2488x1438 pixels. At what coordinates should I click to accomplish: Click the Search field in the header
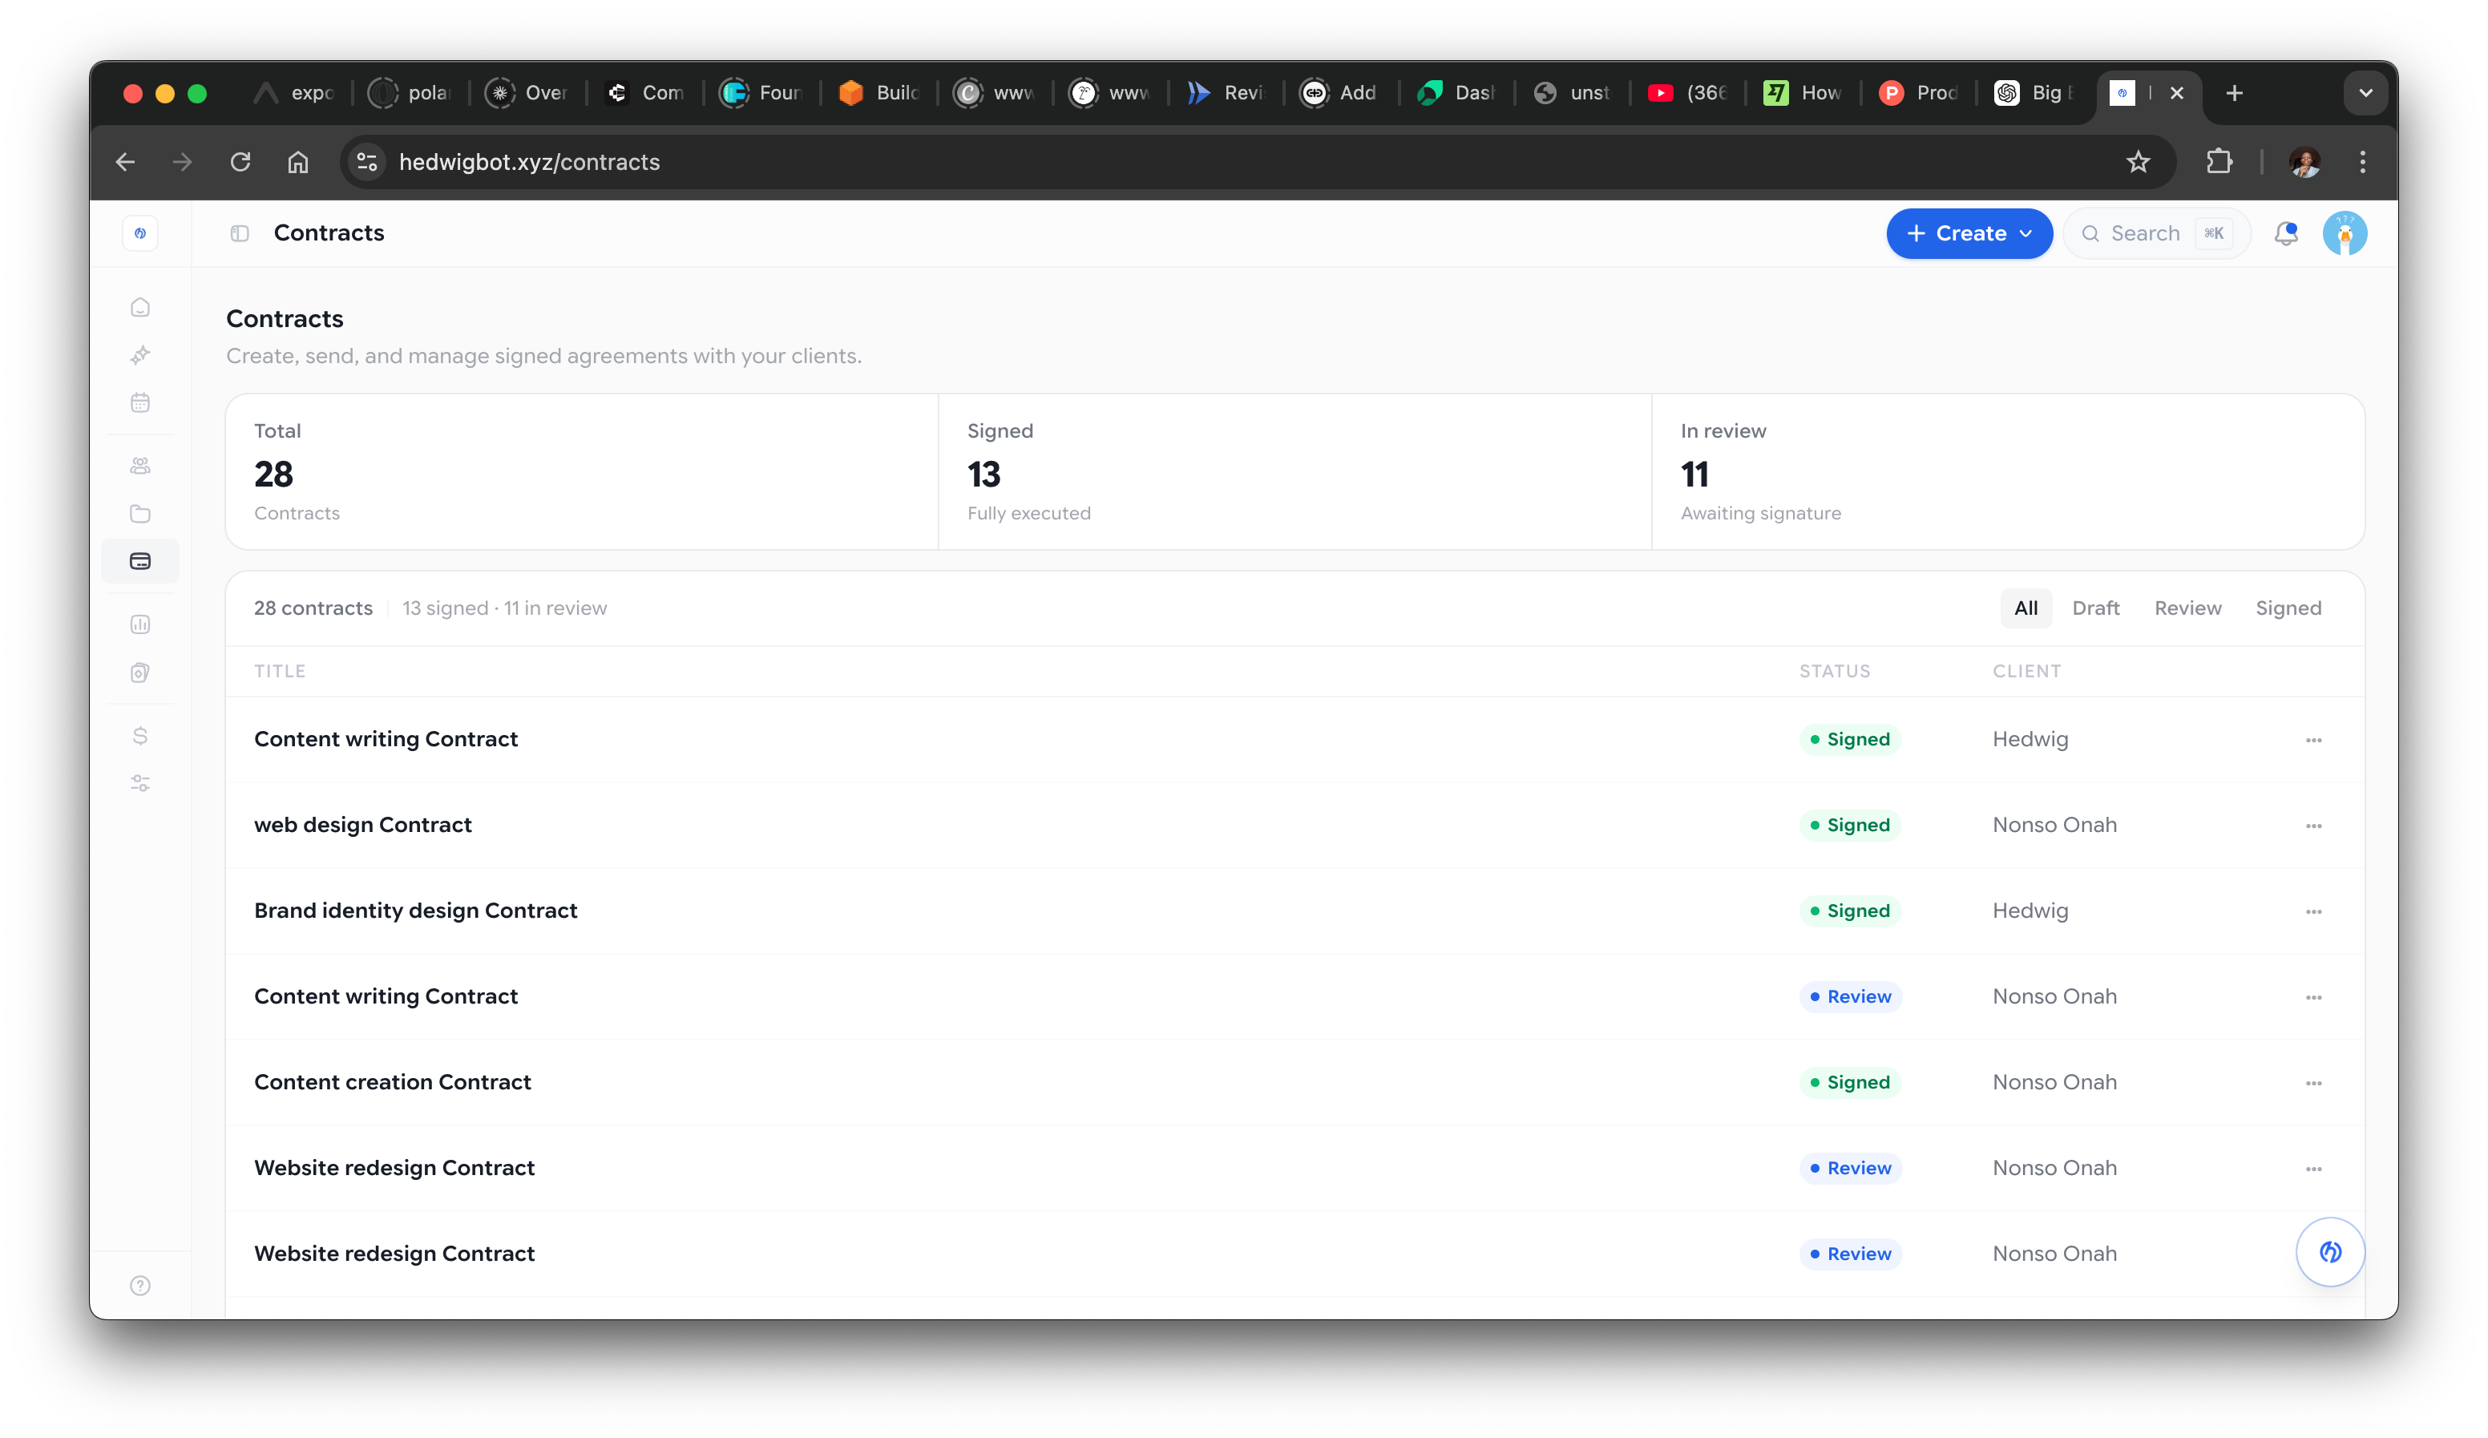click(2156, 233)
